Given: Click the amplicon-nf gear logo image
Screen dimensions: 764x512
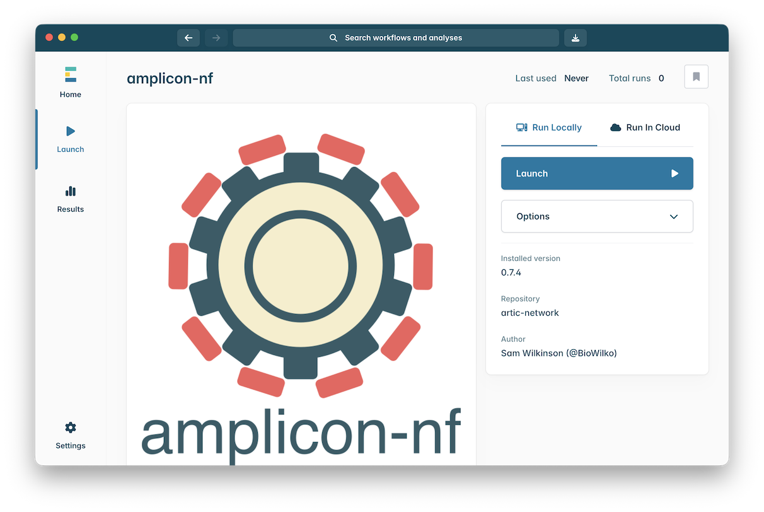Looking at the screenshot, I should coord(301,265).
